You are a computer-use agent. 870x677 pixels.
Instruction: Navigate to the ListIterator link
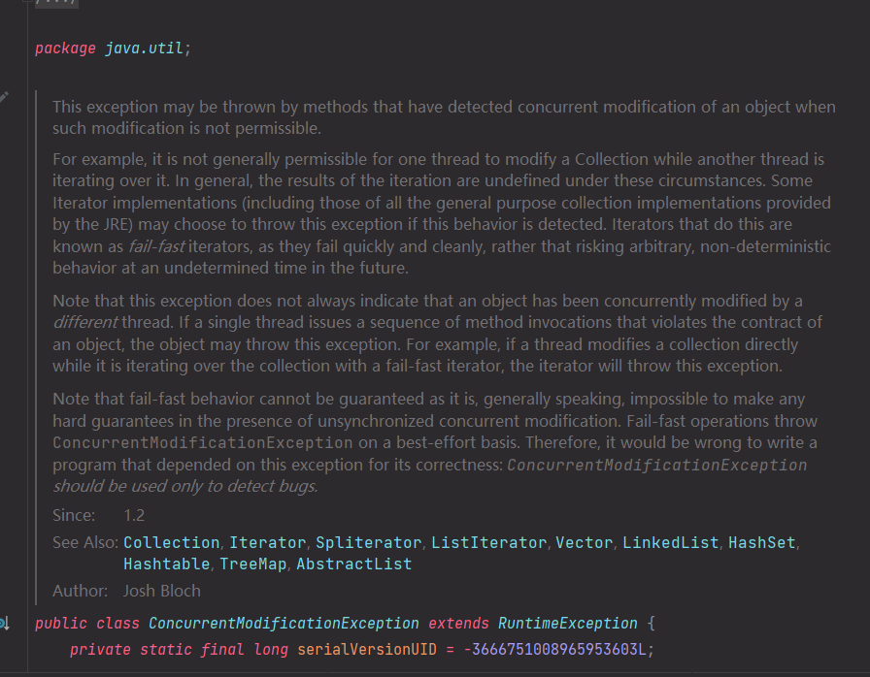488,542
